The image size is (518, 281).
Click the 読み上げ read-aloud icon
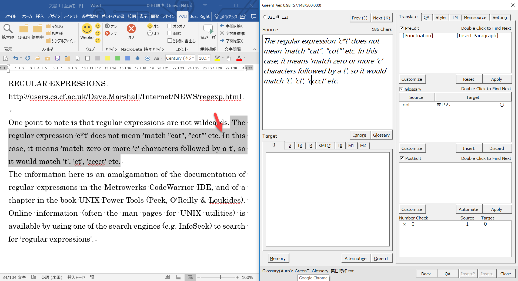[x=208, y=29]
